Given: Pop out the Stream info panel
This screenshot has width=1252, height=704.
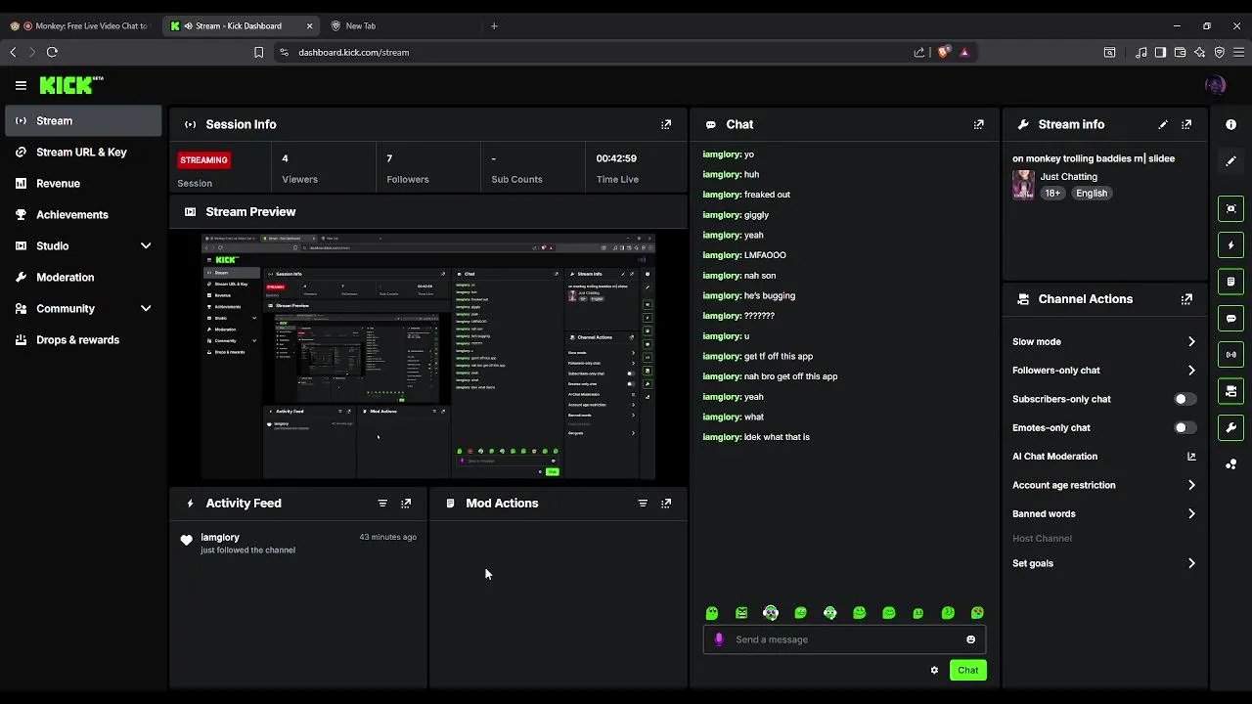Looking at the screenshot, I should pos(1186,124).
